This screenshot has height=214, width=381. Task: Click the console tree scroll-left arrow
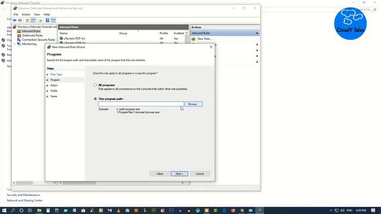tap(14, 182)
